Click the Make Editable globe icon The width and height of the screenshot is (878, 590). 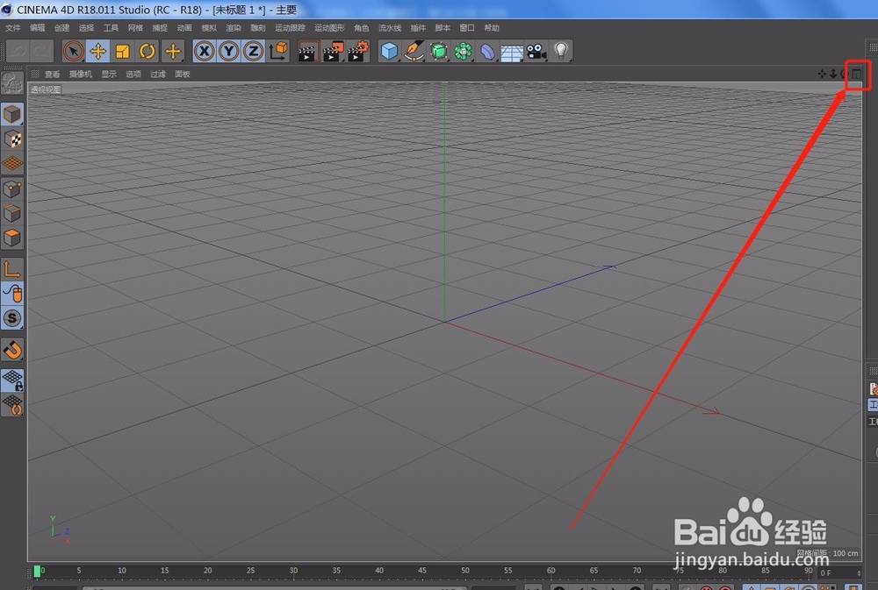tap(11, 83)
